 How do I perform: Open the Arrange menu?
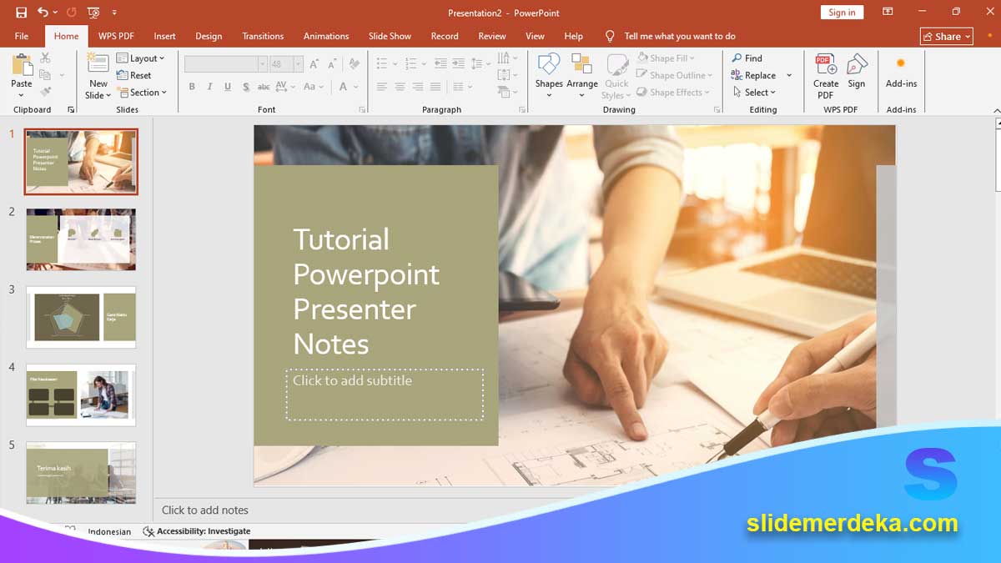(582, 76)
